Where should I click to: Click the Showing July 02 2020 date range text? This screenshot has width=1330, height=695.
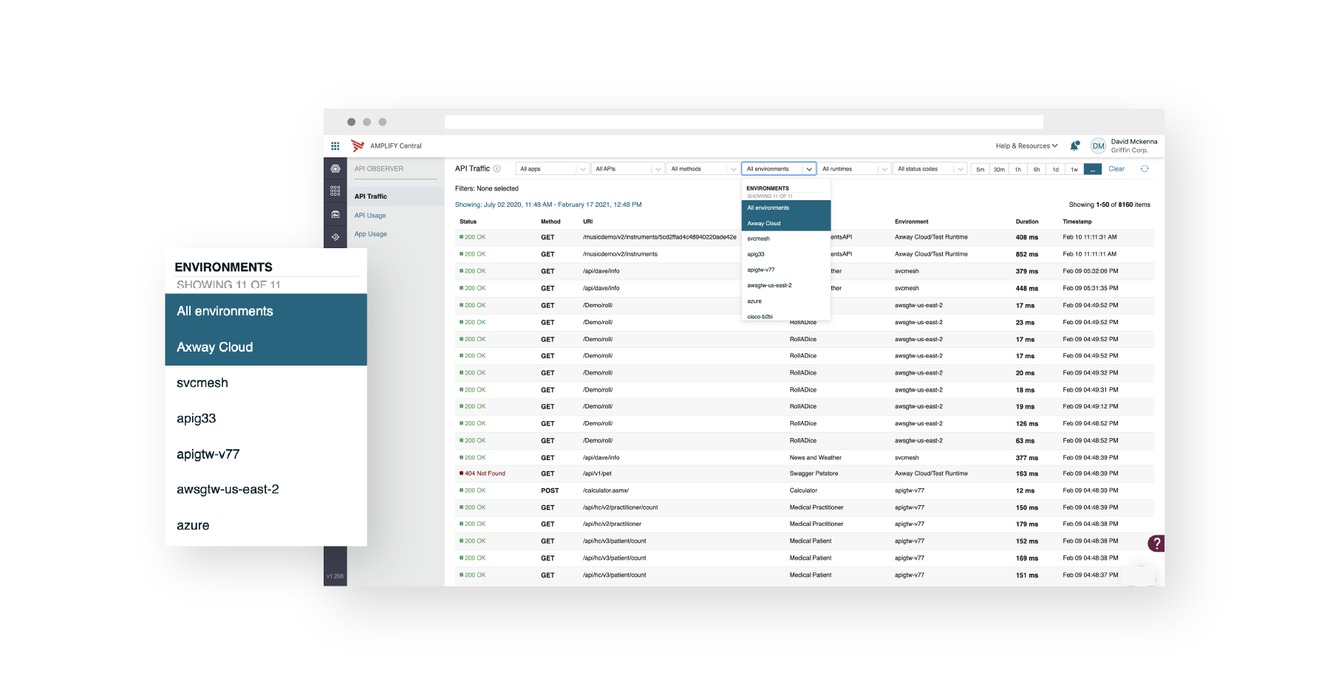pyautogui.click(x=548, y=205)
